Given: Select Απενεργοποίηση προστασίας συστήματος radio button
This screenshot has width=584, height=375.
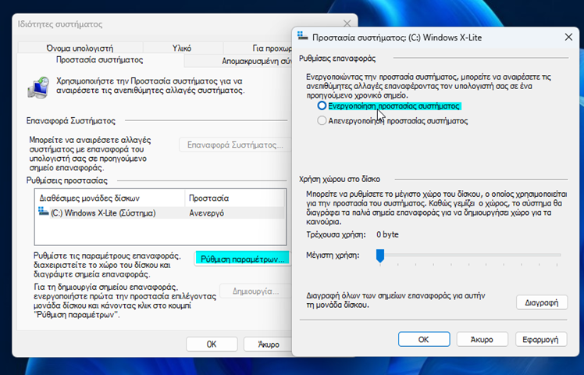Looking at the screenshot, I should pos(322,121).
